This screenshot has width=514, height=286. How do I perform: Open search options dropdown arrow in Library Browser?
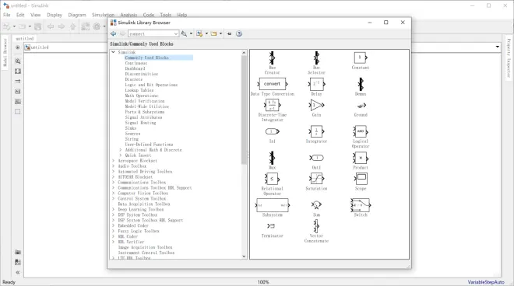(x=191, y=33)
